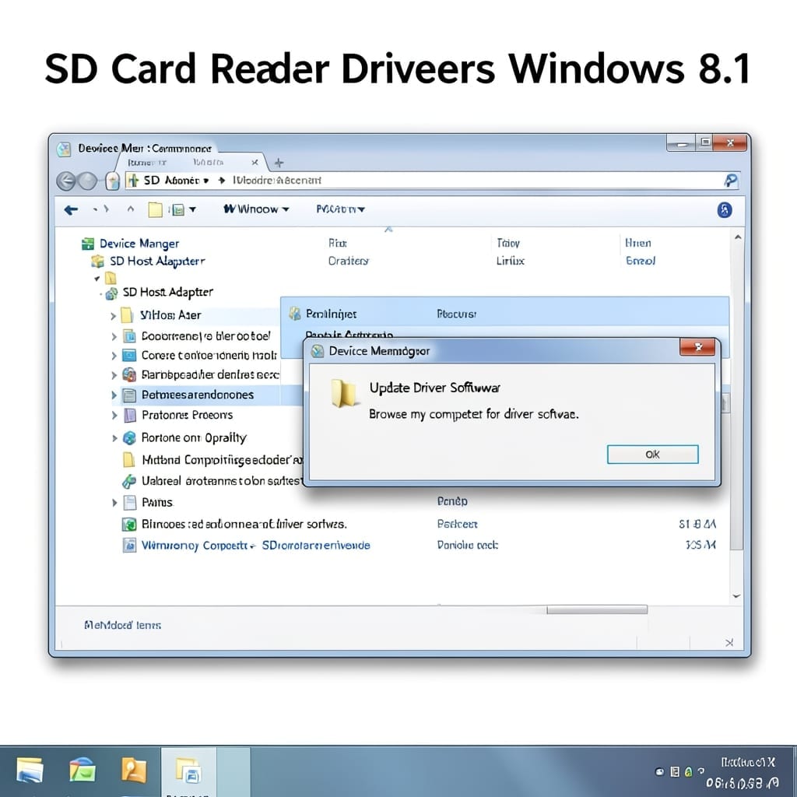Screen dimensions: 797x797
Task: Click the green icon on Uabreal row
Action: click(129, 481)
